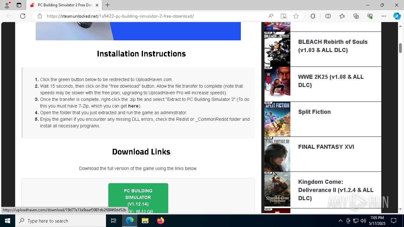Image resolution: width=404 pixels, height=227 pixels.
Task: Open Task View on the taskbar
Action: coord(114,221)
